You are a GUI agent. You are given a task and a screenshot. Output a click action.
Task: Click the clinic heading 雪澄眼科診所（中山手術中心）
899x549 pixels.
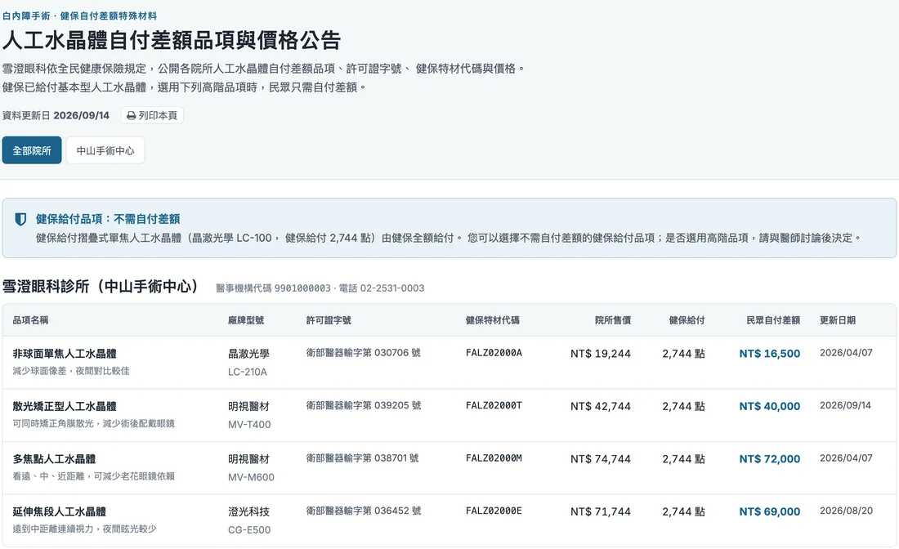101,286
